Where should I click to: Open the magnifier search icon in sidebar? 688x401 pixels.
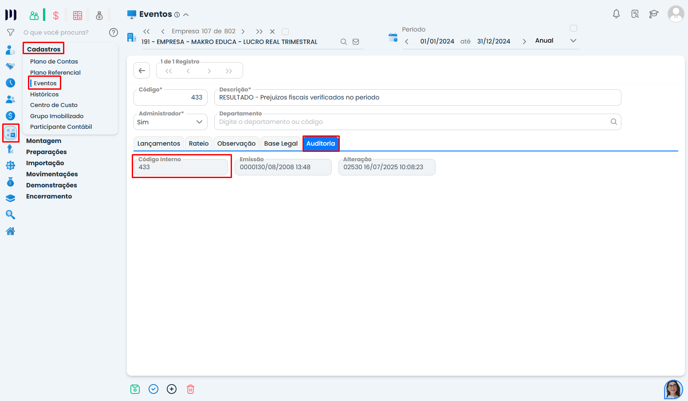(x=10, y=215)
